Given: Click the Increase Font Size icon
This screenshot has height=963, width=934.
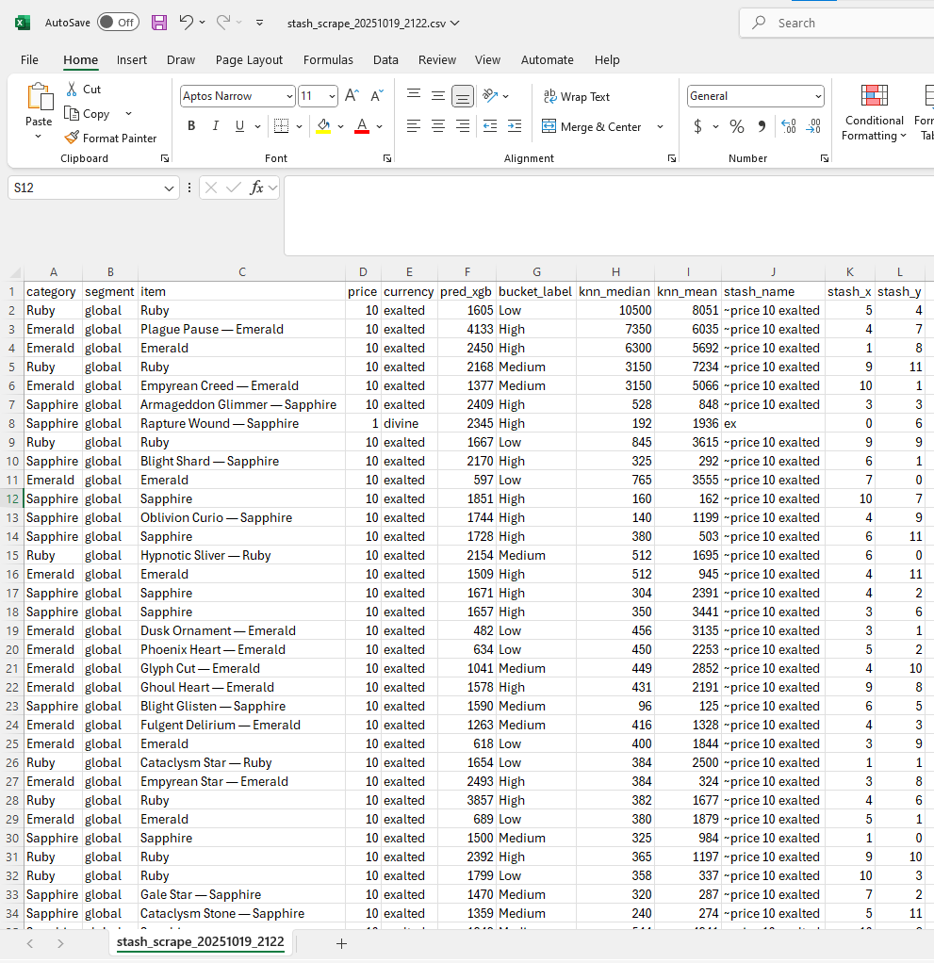Looking at the screenshot, I should pyautogui.click(x=352, y=96).
